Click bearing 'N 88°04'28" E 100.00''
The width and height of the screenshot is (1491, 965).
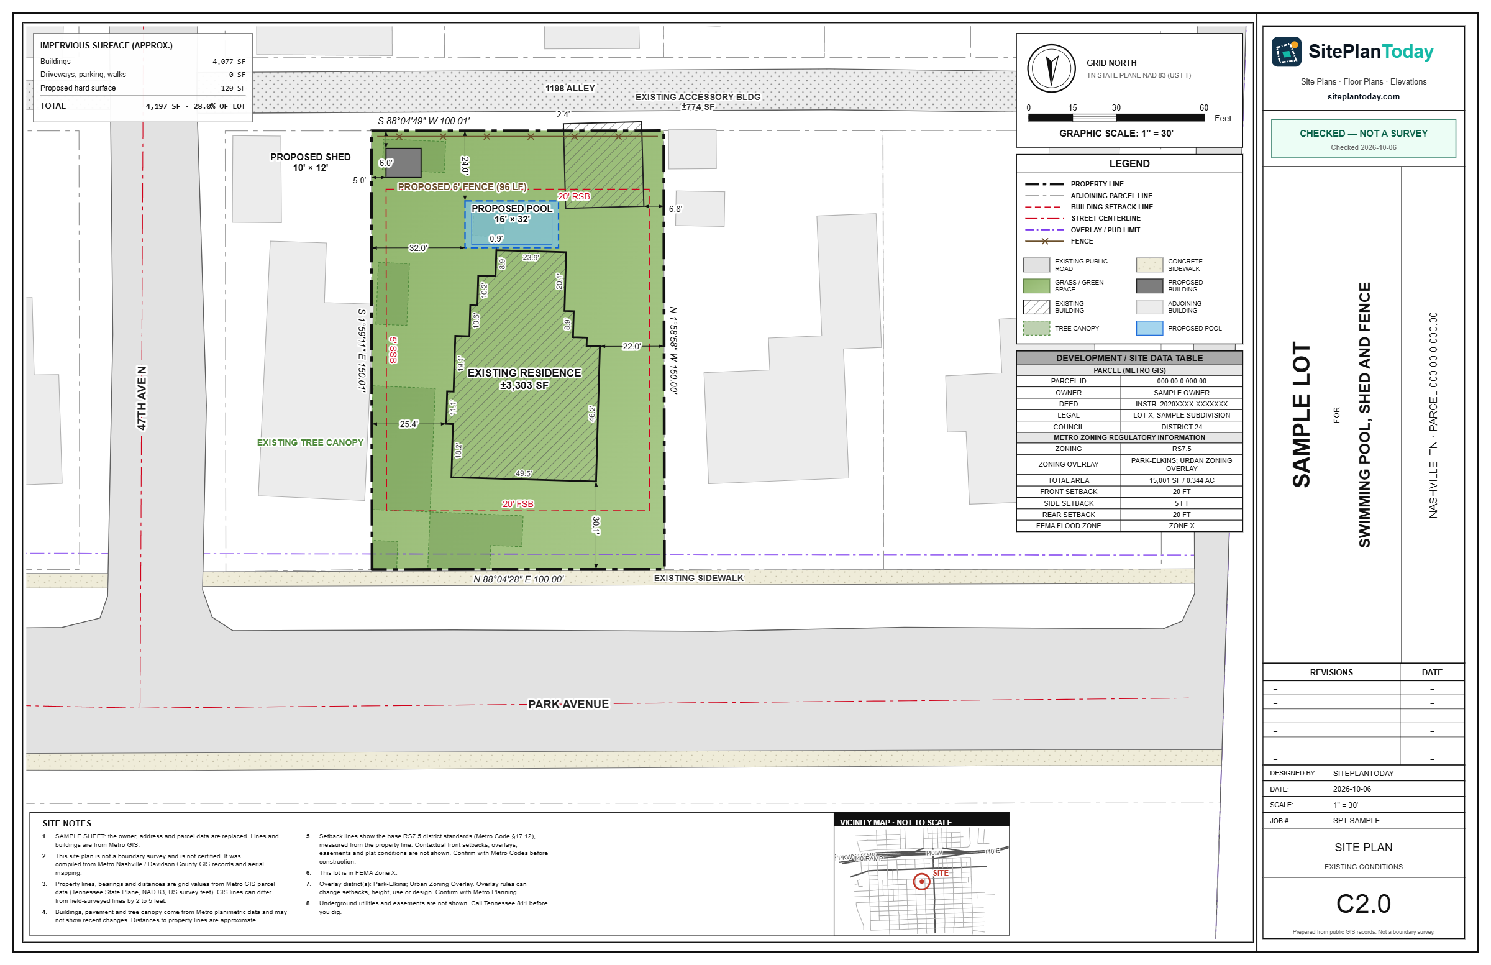pyautogui.click(x=518, y=579)
